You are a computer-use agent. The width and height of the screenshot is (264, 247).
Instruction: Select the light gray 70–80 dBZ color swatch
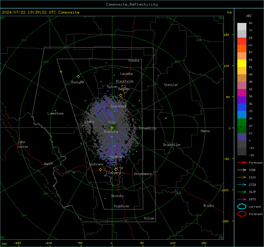[x=242, y=27]
